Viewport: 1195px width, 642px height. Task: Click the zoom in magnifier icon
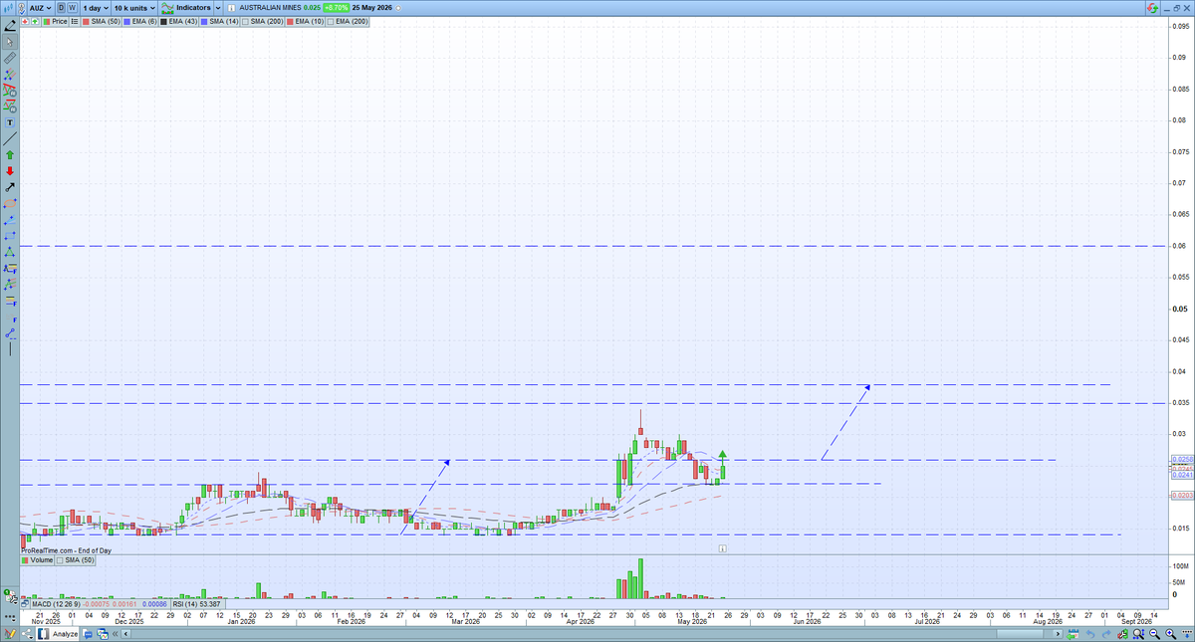[1170, 634]
